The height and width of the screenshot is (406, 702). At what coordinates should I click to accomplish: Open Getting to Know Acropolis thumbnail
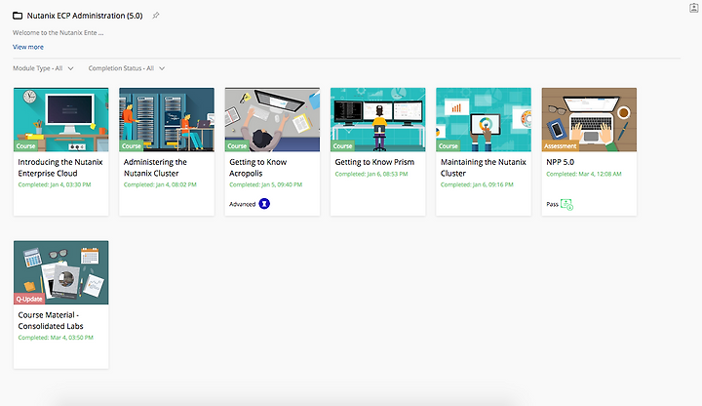point(272,120)
